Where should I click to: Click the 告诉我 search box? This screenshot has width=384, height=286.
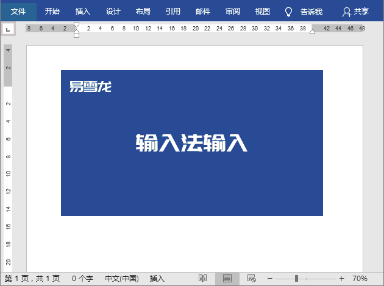pyautogui.click(x=311, y=12)
